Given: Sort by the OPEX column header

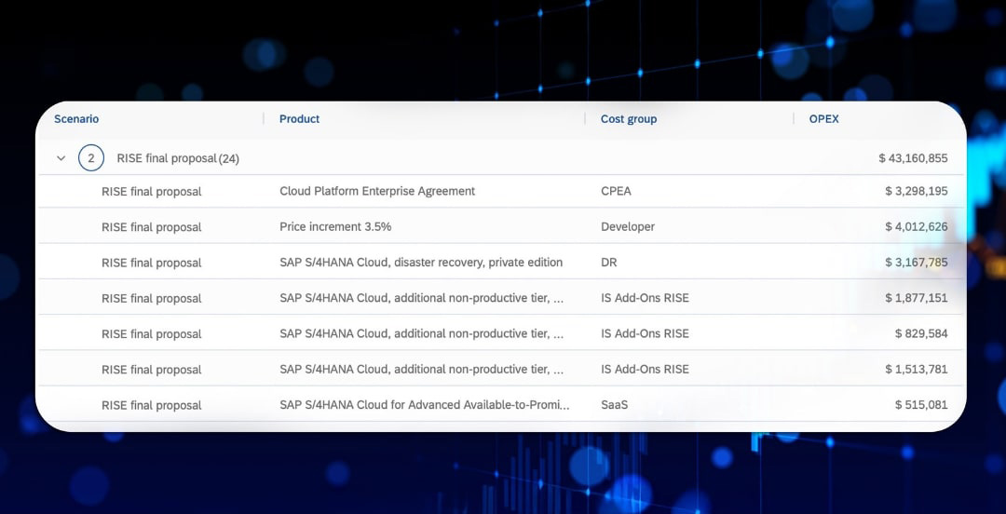Looking at the screenshot, I should [823, 118].
